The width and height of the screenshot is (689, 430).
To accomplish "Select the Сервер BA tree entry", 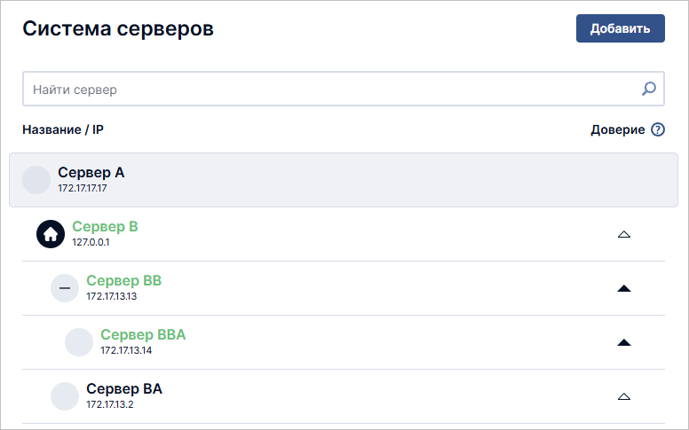I will point(344,396).
